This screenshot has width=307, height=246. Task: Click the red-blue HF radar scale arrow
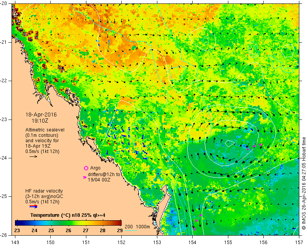(x=33, y=206)
